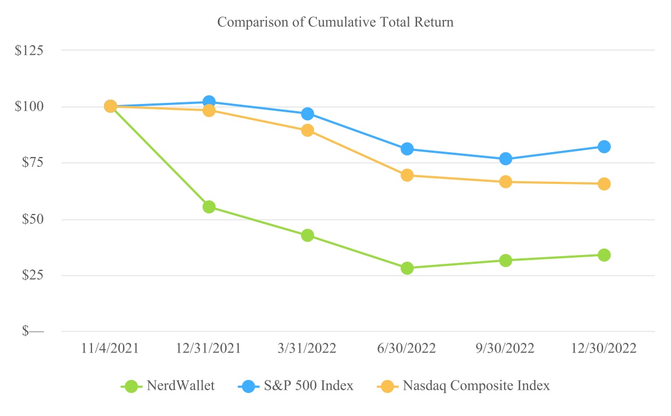This screenshot has height=416, width=671.
Task: Click the blue S&P 500 legend marker
Action: coord(248,386)
